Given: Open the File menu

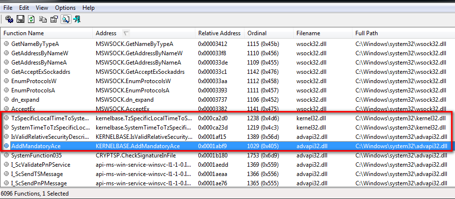Looking at the screenshot, I should (8, 8).
